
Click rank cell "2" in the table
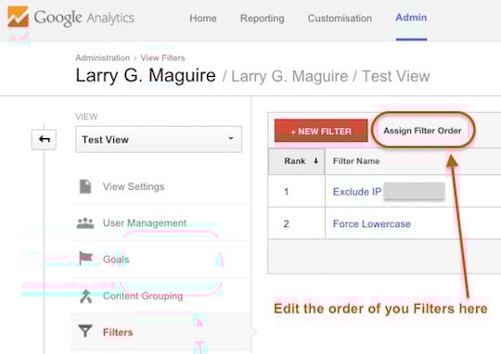tap(287, 223)
